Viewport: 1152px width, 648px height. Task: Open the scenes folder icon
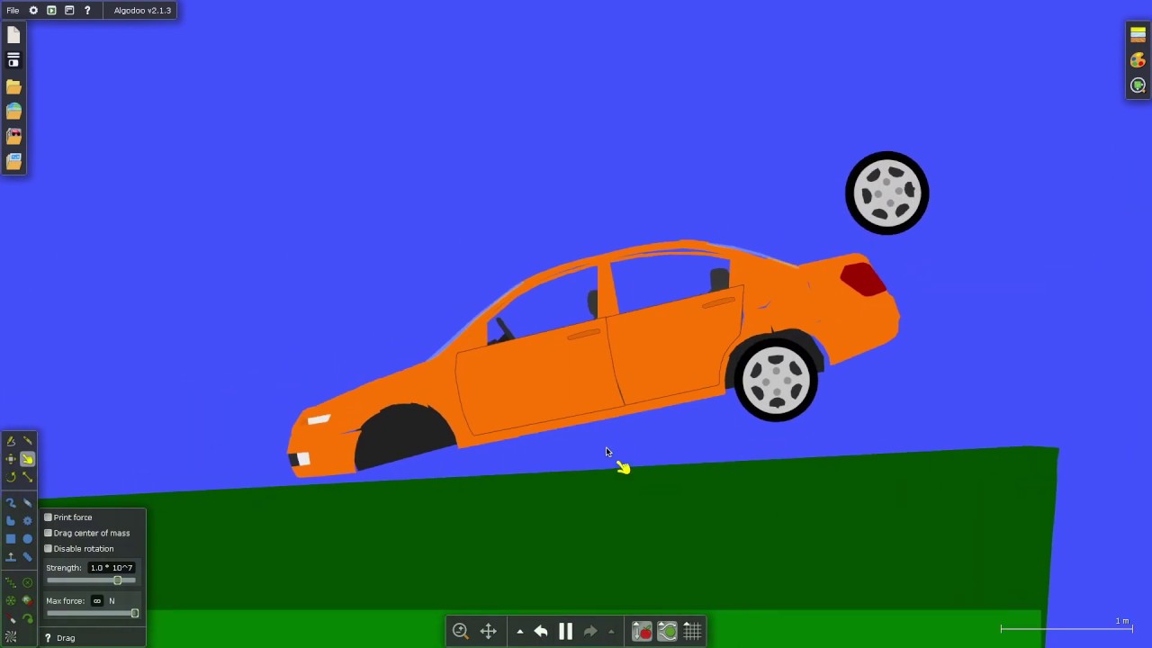(13, 86)
